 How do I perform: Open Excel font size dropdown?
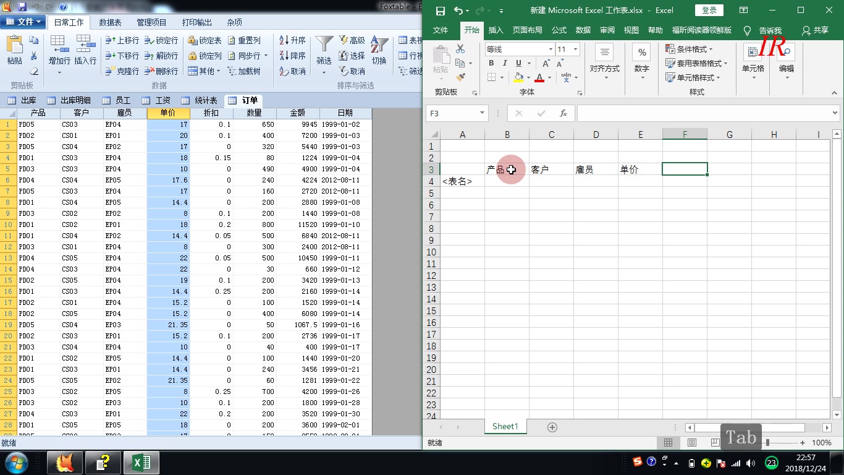pos(575,49)
